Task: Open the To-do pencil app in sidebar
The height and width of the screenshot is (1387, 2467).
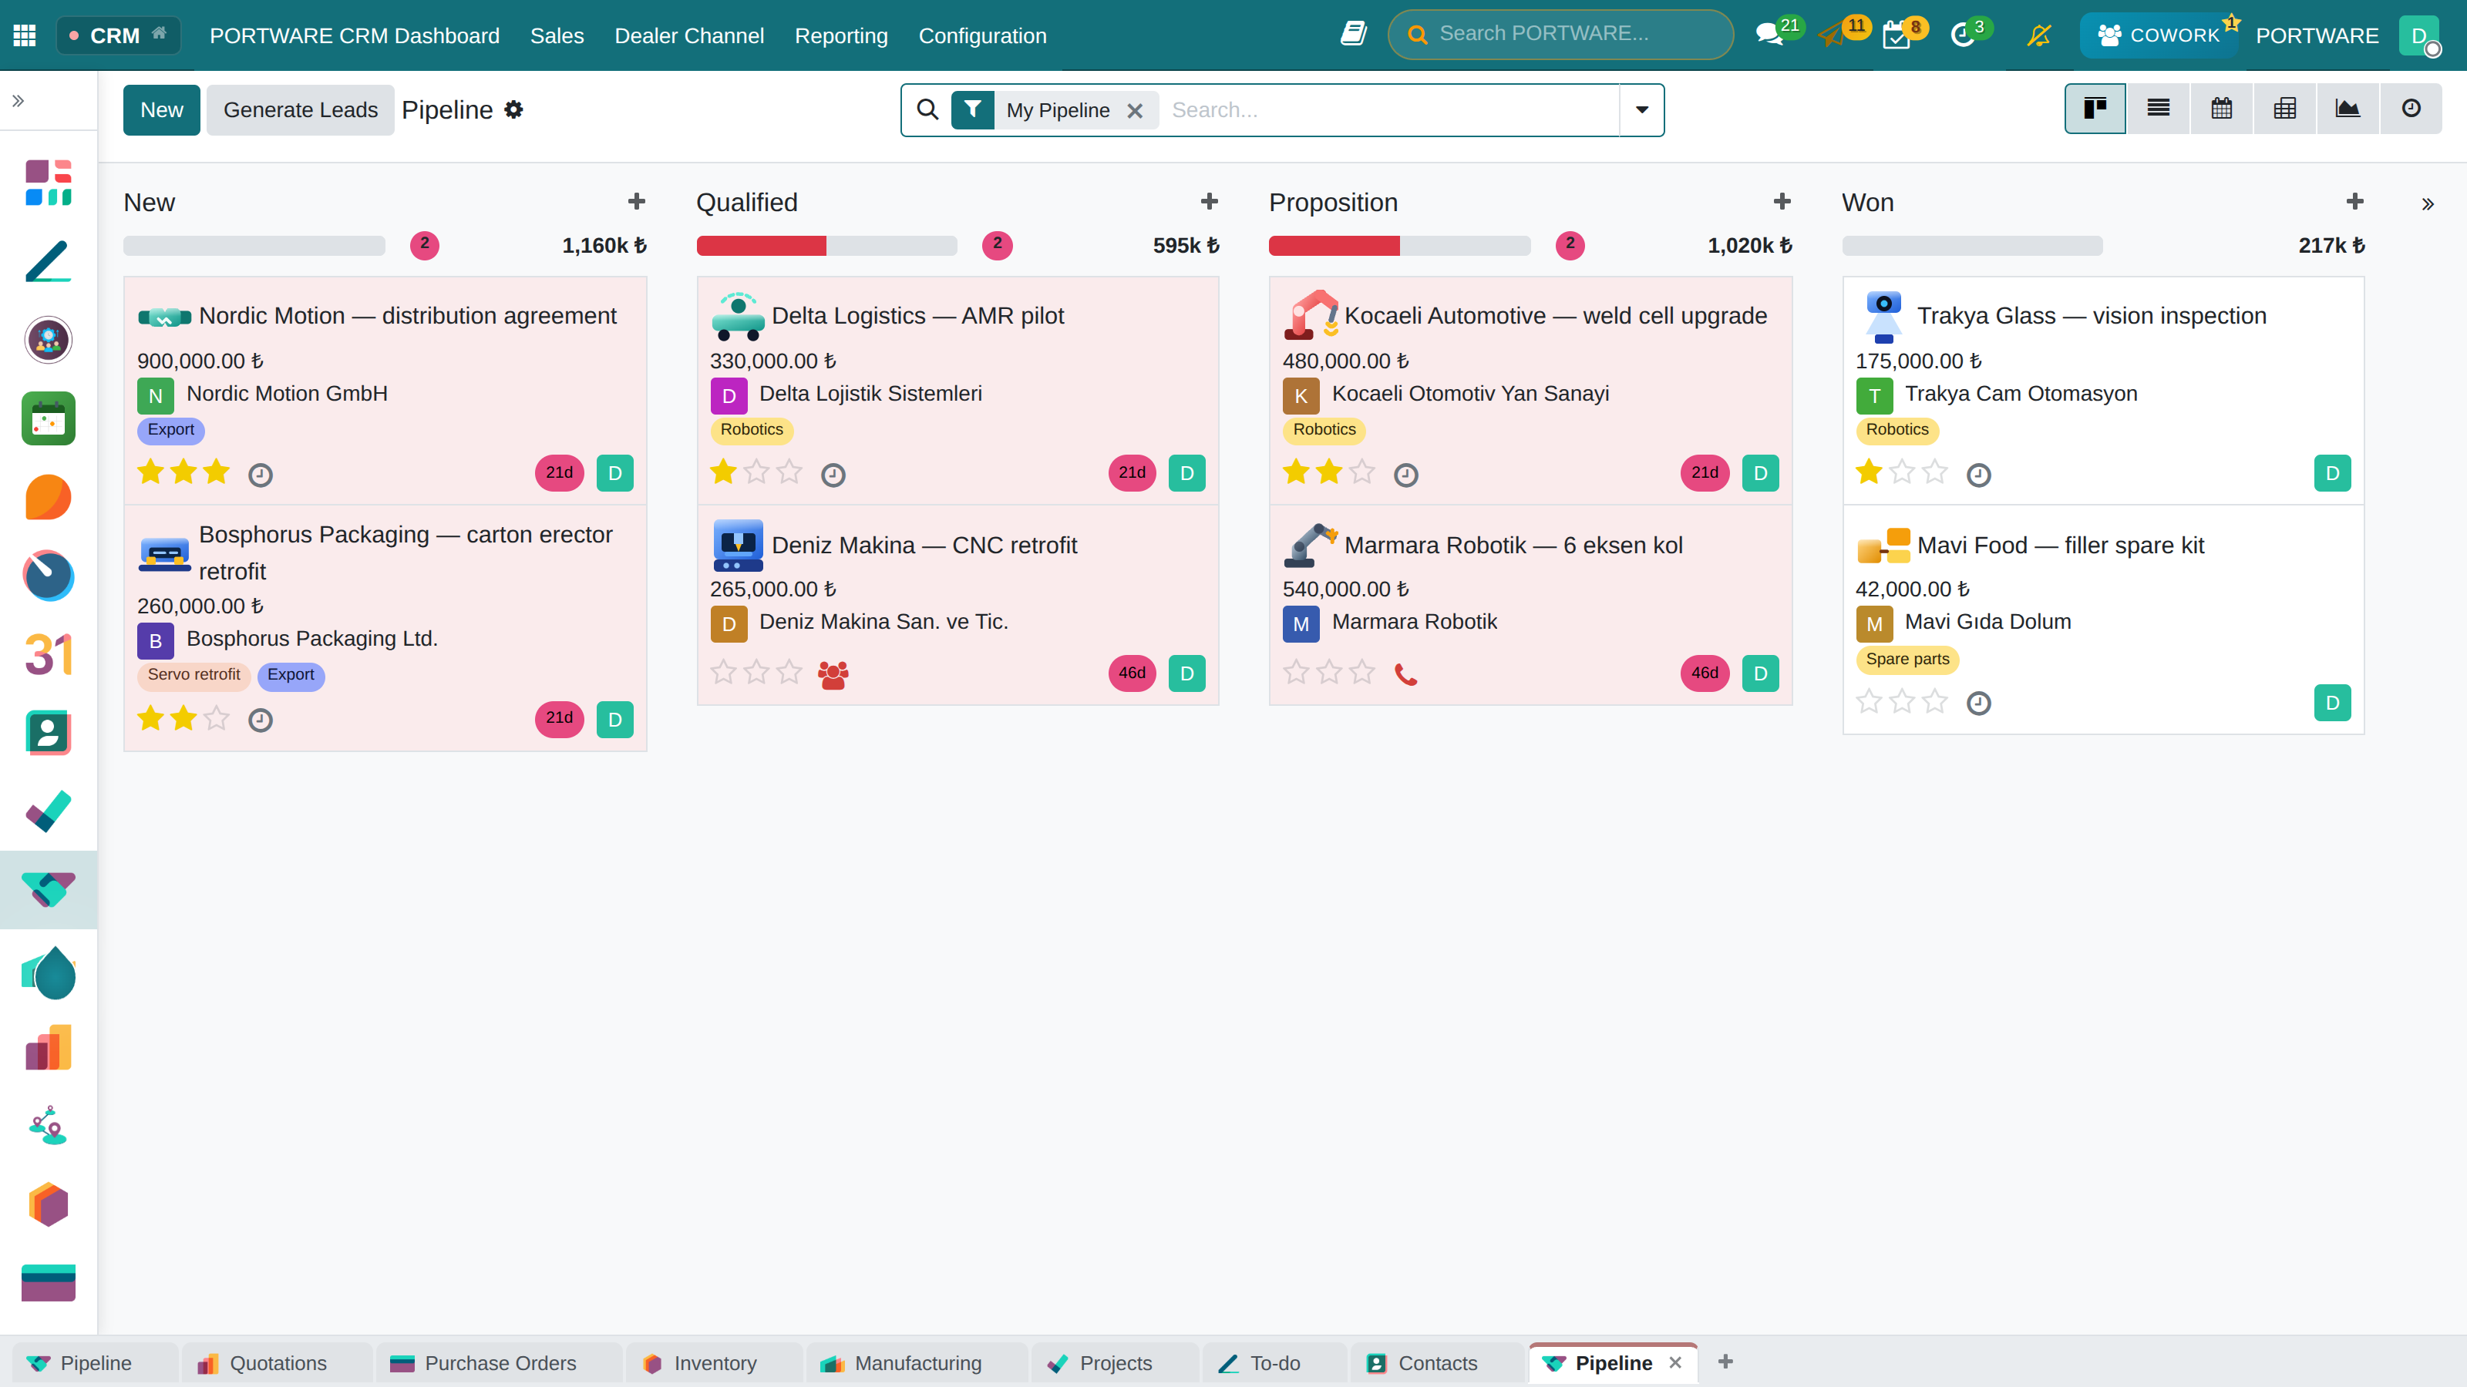Action: 48,261
